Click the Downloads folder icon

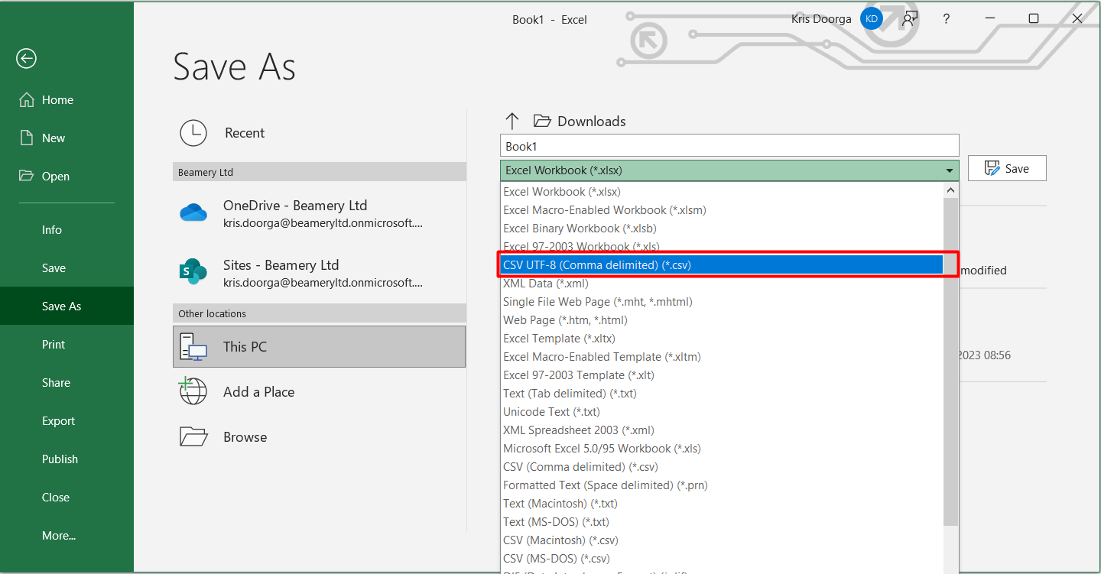[x=542, y=121]
